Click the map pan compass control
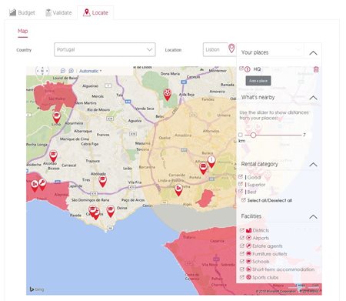 (42, 71)
